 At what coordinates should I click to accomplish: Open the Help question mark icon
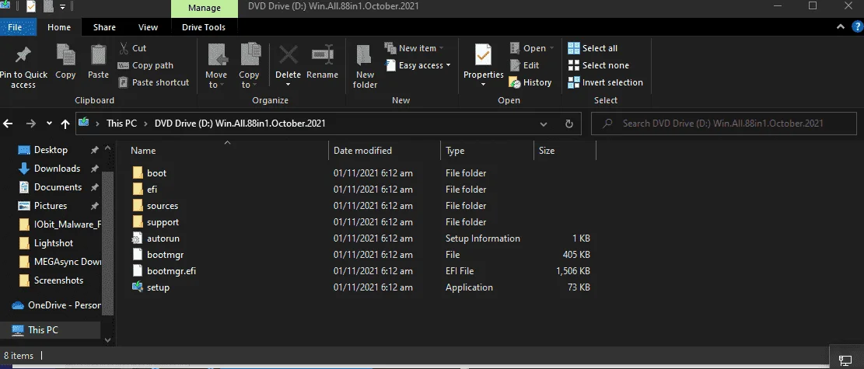[x=856, y=26]
